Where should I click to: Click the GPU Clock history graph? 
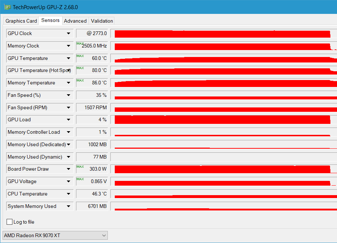224,33
